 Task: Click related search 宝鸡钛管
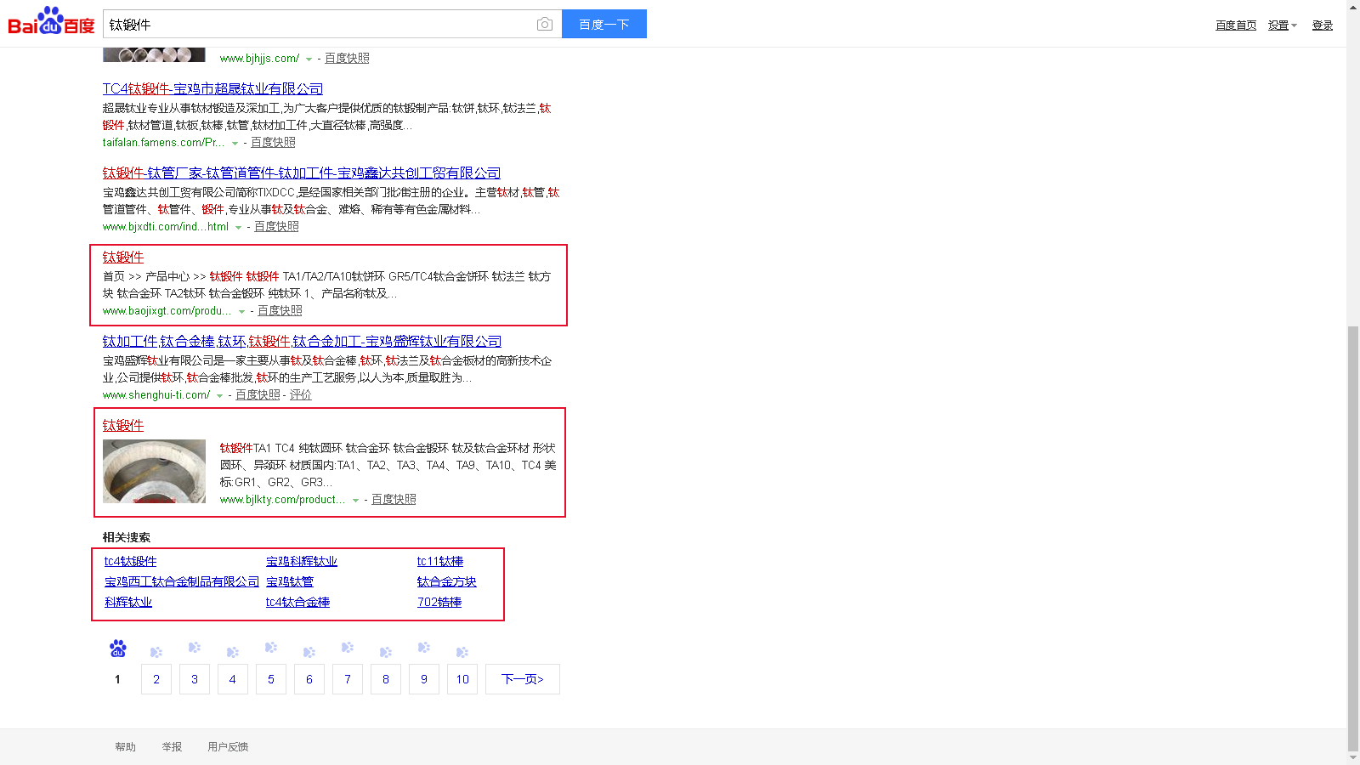290,581
